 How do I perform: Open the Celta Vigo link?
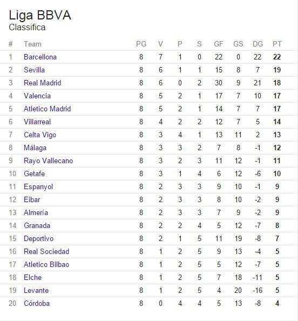40,135
